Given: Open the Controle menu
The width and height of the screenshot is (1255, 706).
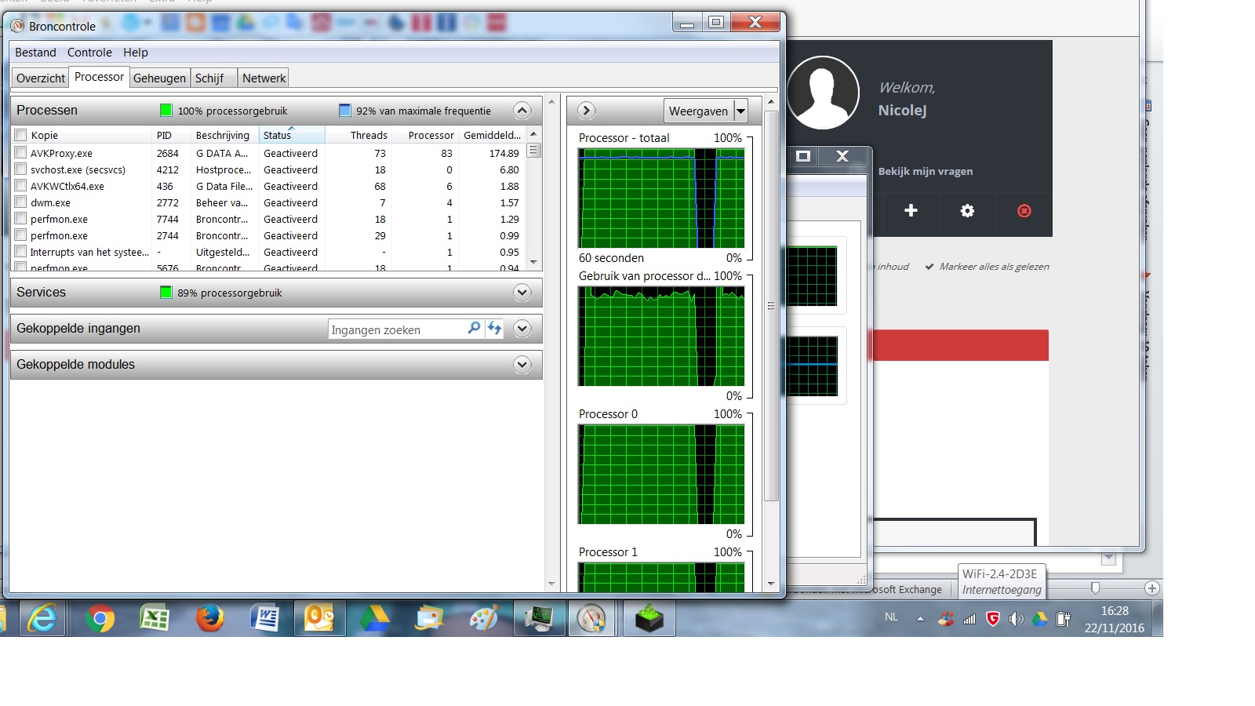Looking at the screenshot, I should click(89, 53).
